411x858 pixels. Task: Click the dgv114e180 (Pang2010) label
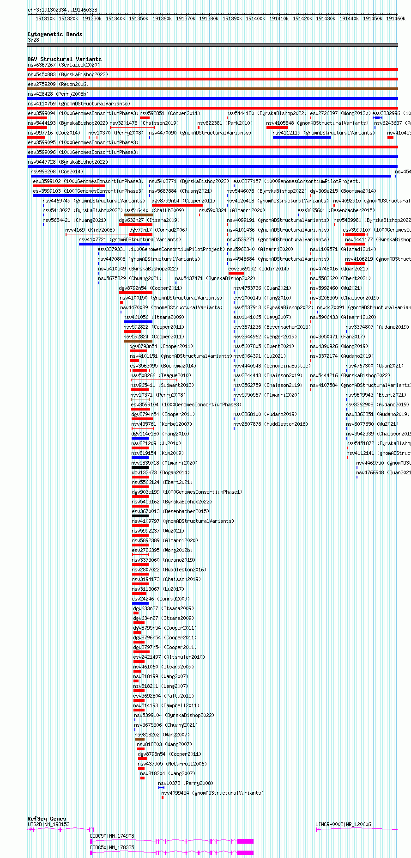(x=161, y=434)
